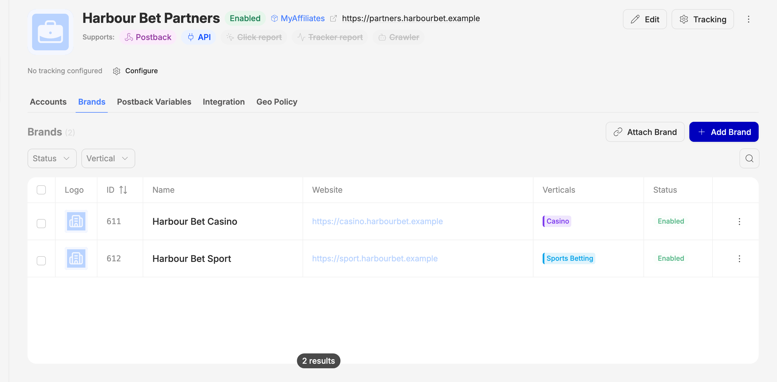Screen dimensions: 777x382
Task: Open row actions for Harbour Bet Casino
Action: point(739,222)
